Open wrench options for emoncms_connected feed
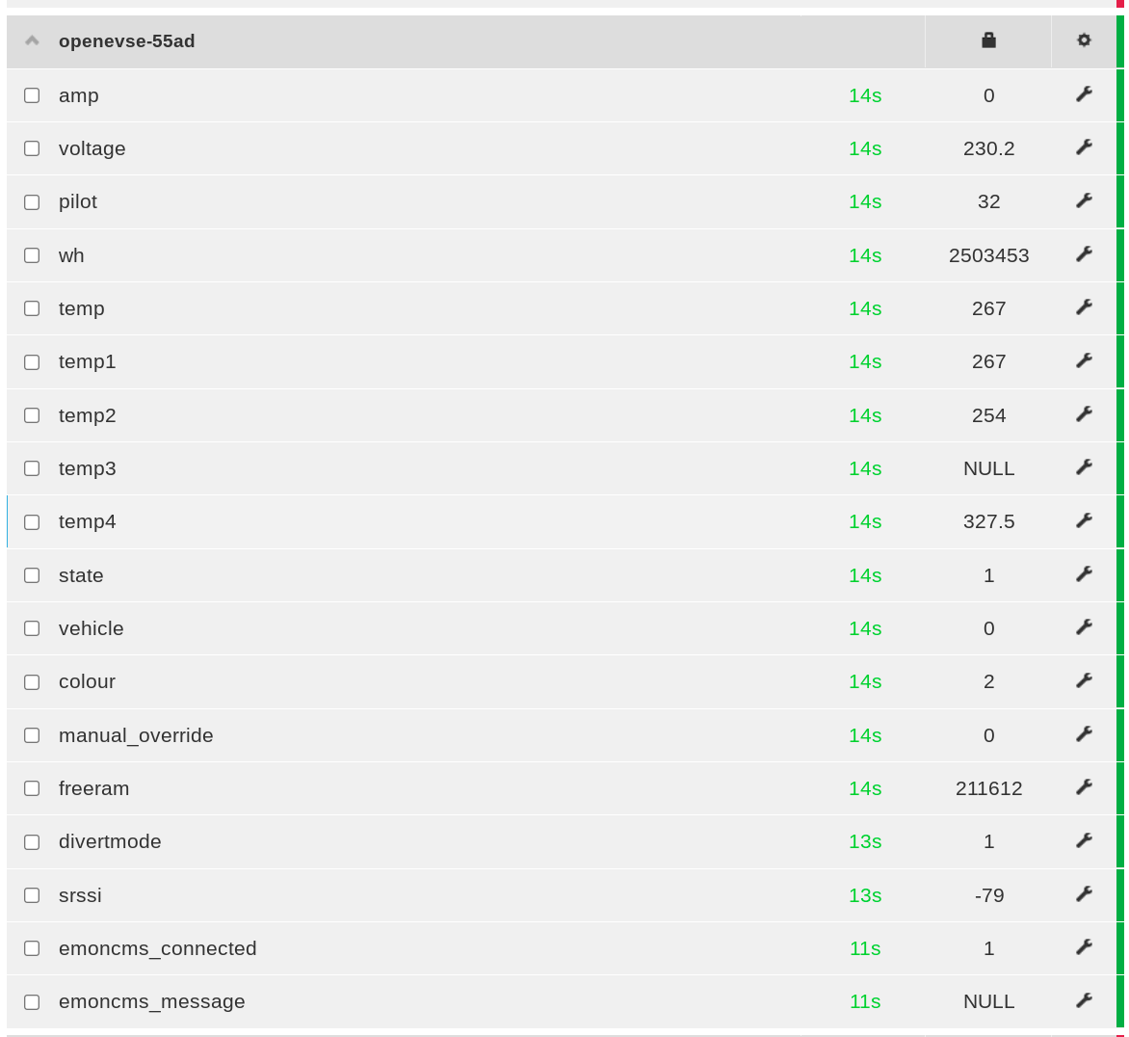This screenshot has height=1037, width=1129. click(1084, 947)
